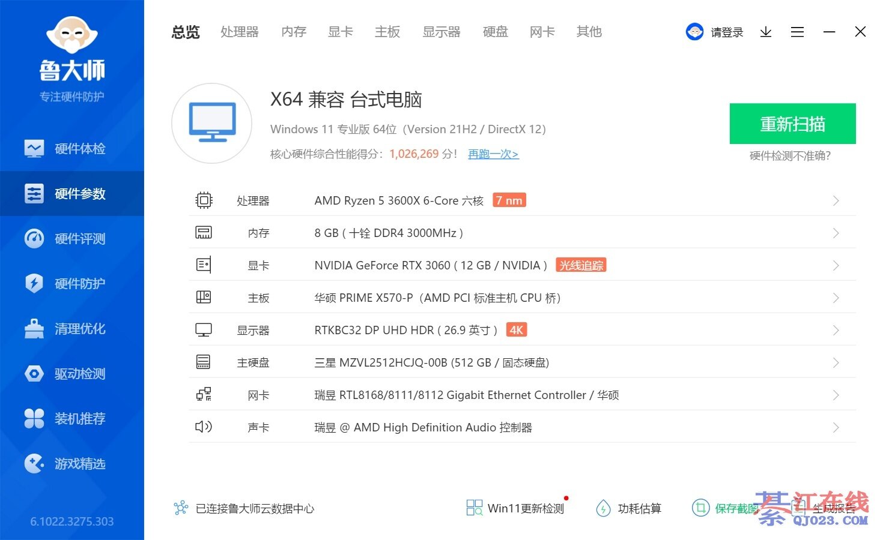Image resolution: width=883 pixels, height=540 pixels.
Task: Click the Win11更新检测 update check tool
Action: [x=515, y=508]
